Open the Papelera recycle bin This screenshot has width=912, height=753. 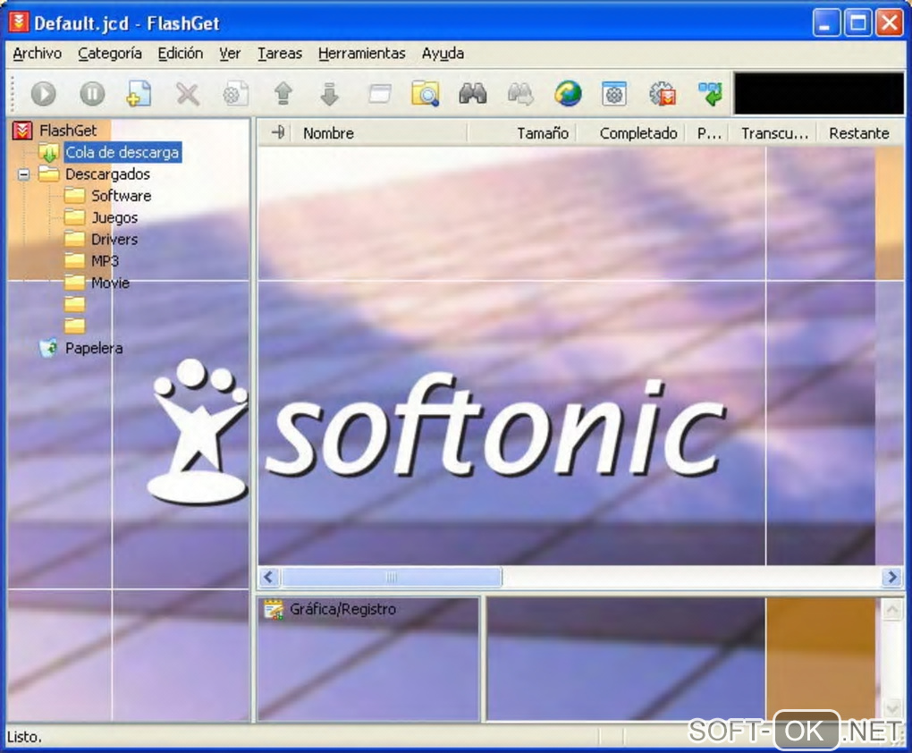pyautogui.click(x=93, y=348)
